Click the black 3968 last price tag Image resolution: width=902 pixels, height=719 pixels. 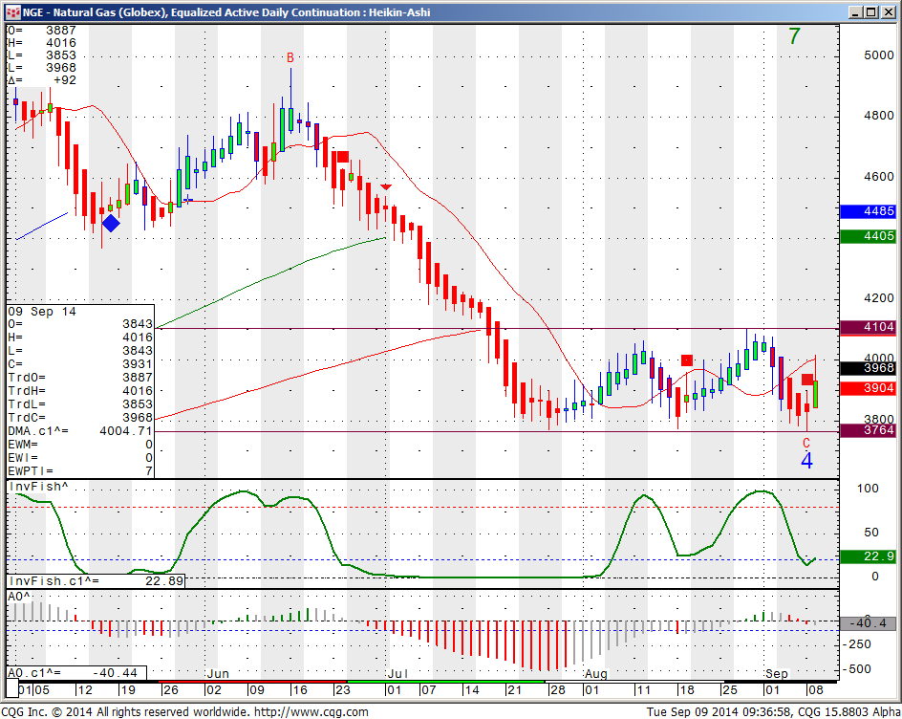click(x=867, y=368)
